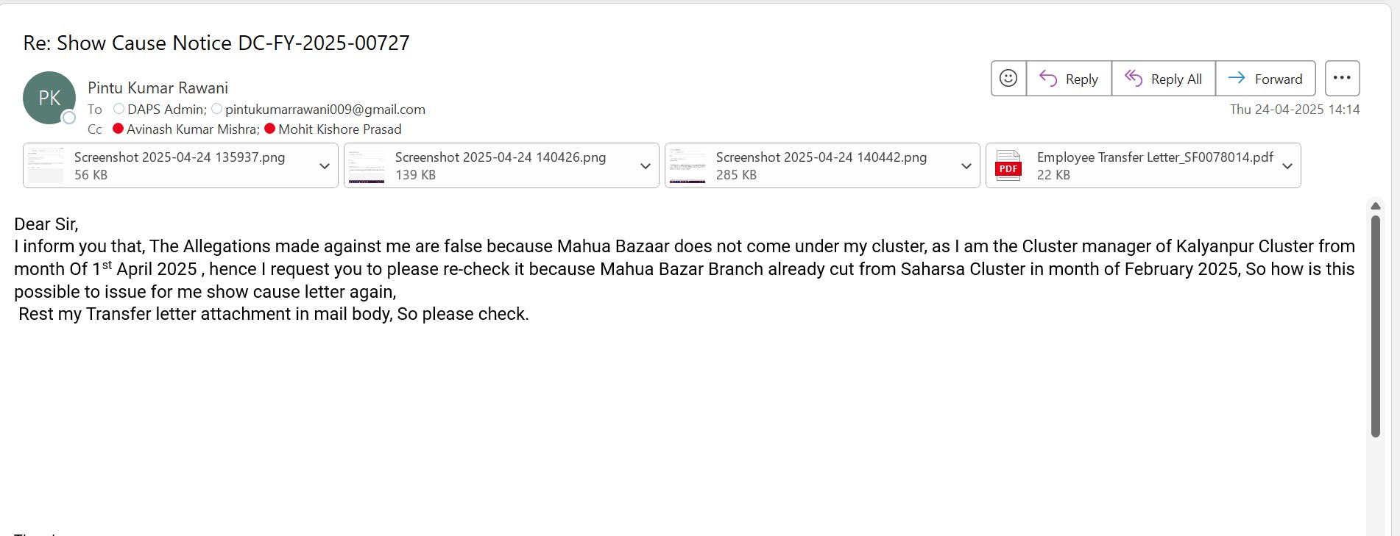
Task: Open Screenshot 140426.png attachment thumbnail
Action: (367, 165)
